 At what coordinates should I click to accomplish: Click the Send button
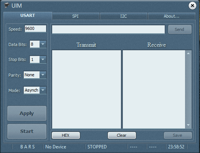pyautogui.click(x=180, y=30)
